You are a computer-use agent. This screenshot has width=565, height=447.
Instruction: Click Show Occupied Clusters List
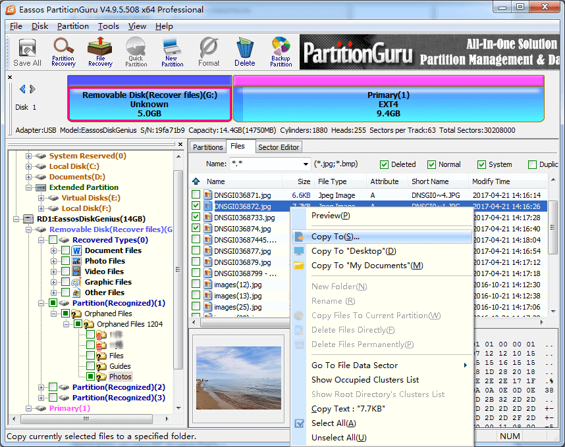[x=382, y=380]
